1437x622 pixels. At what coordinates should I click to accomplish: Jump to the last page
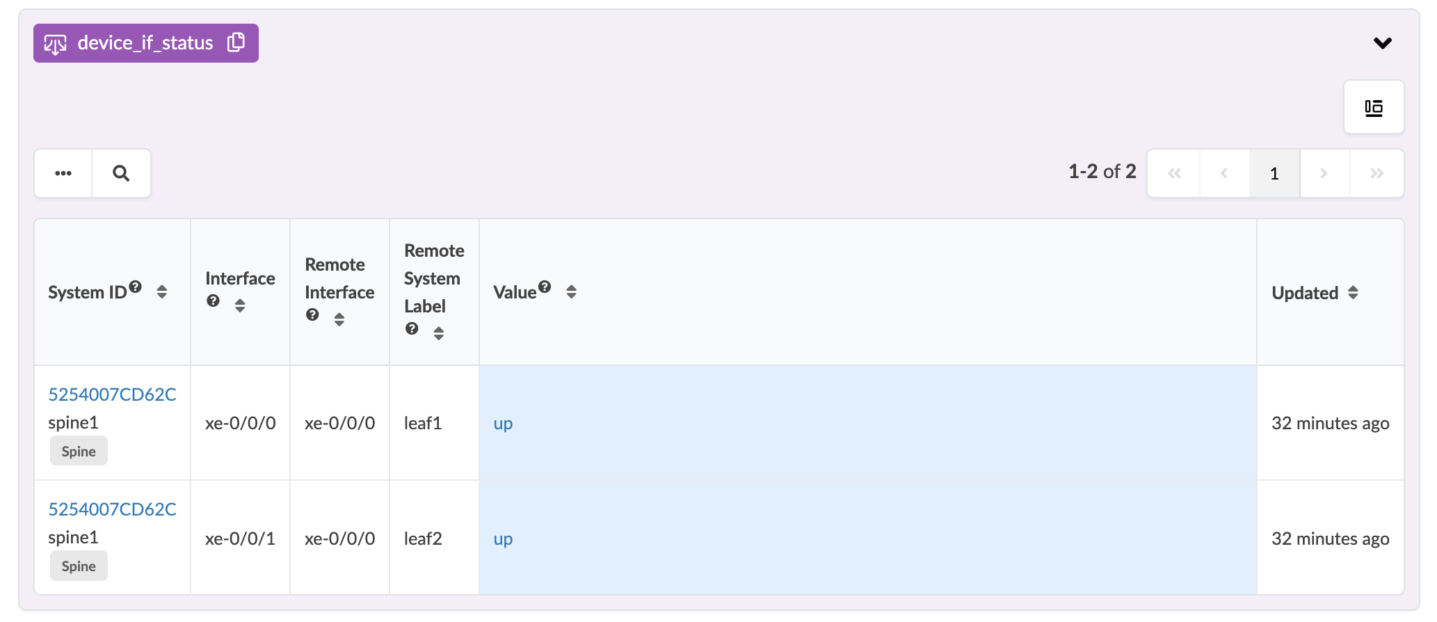point(1376,173)
